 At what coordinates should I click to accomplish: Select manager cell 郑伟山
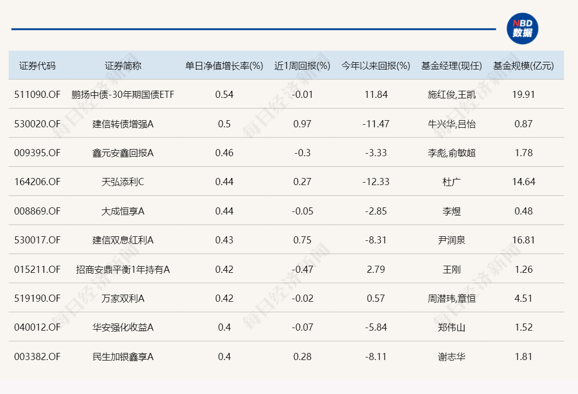(452, 327)
